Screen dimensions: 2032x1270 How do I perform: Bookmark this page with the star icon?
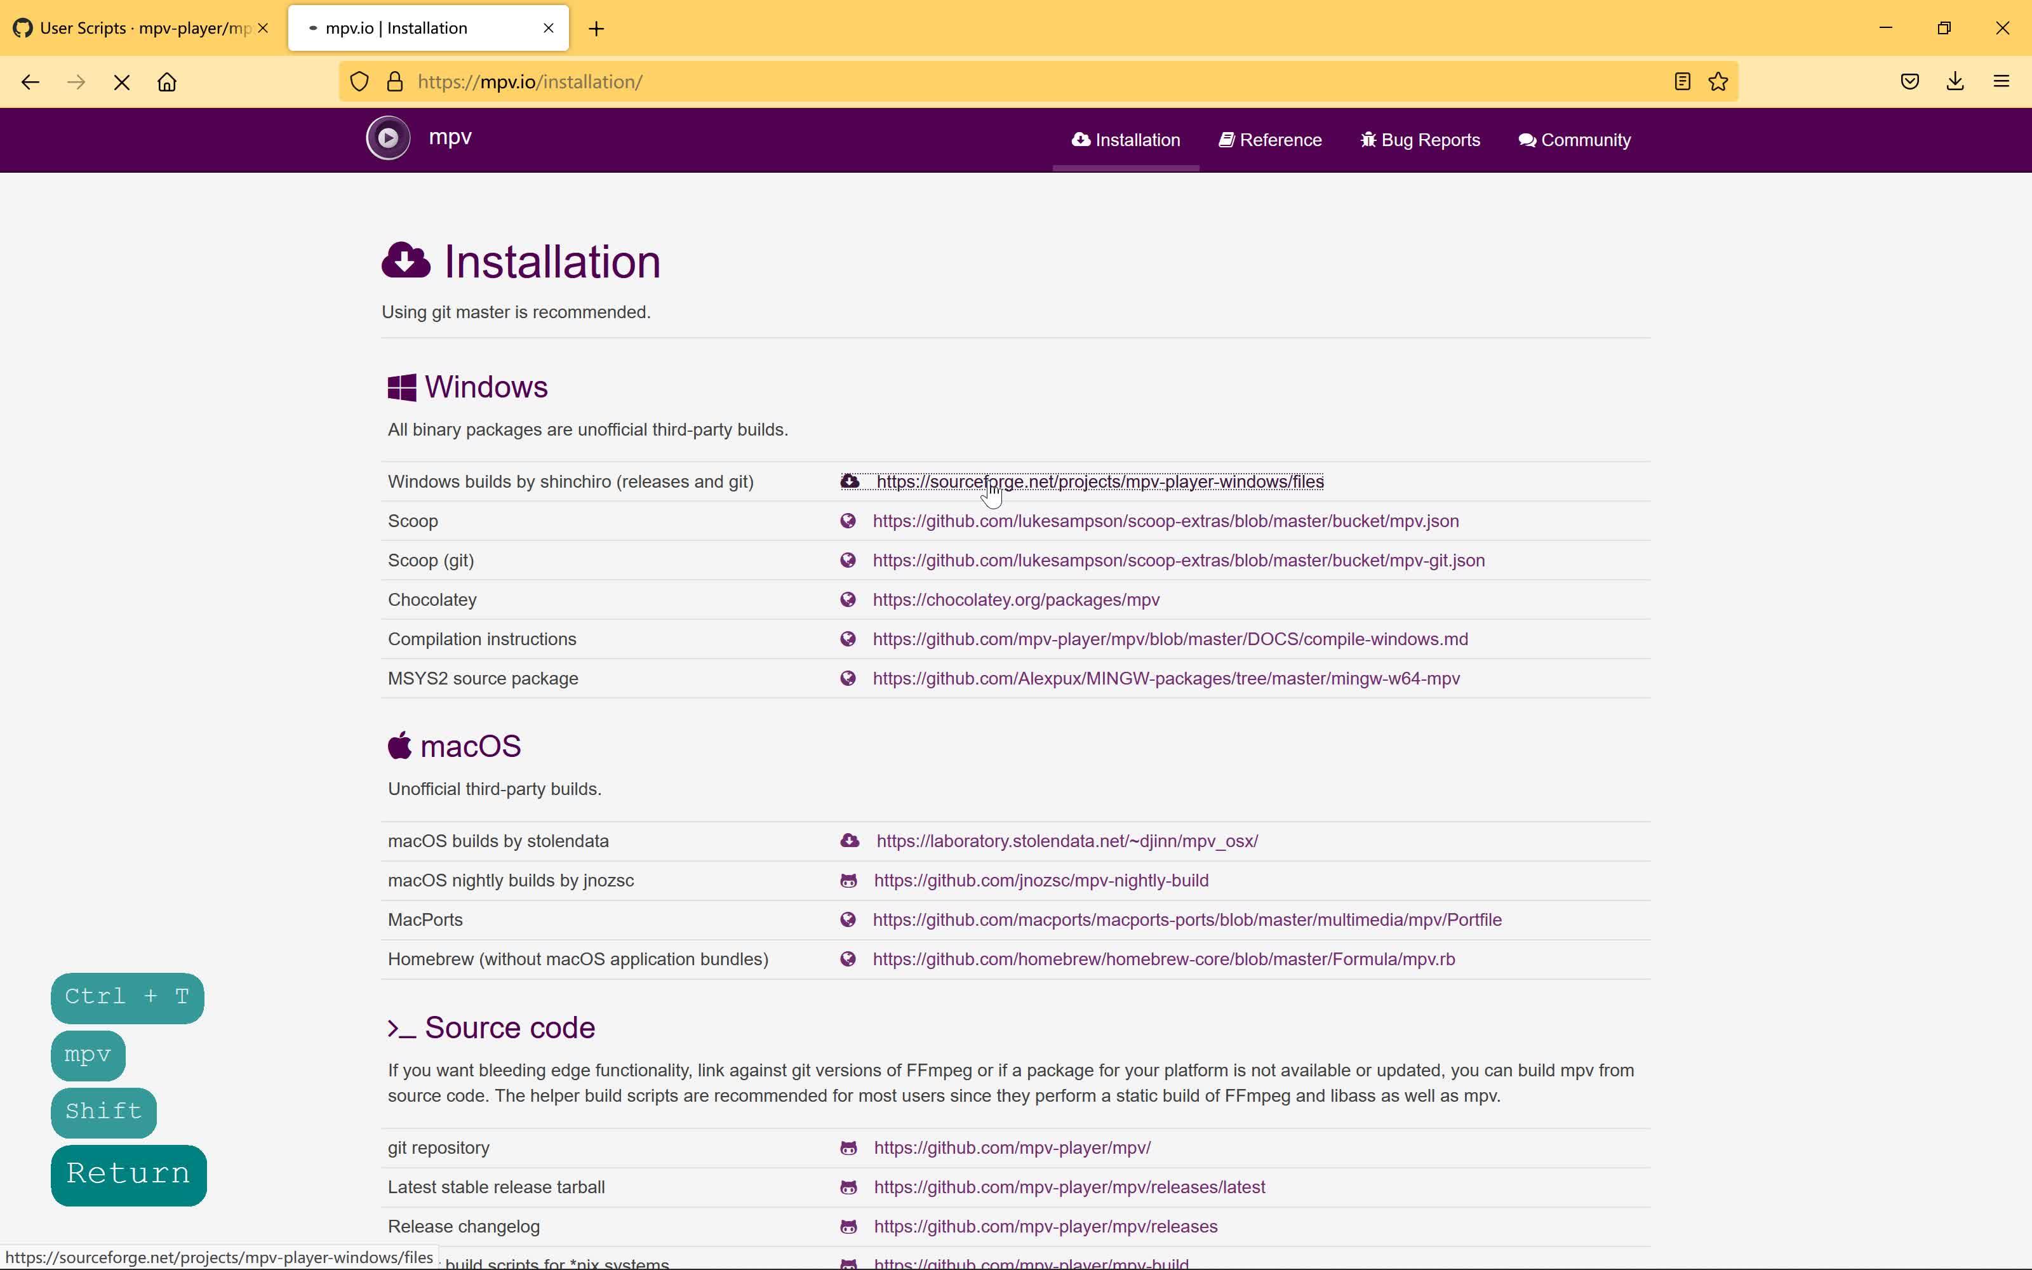[1718, 81]
